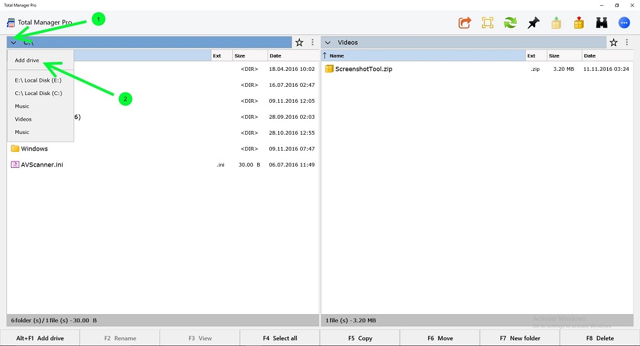The image size is (640, 346).
Task: Click the star icon beside the C:\ path
Action: click(299, 42)
